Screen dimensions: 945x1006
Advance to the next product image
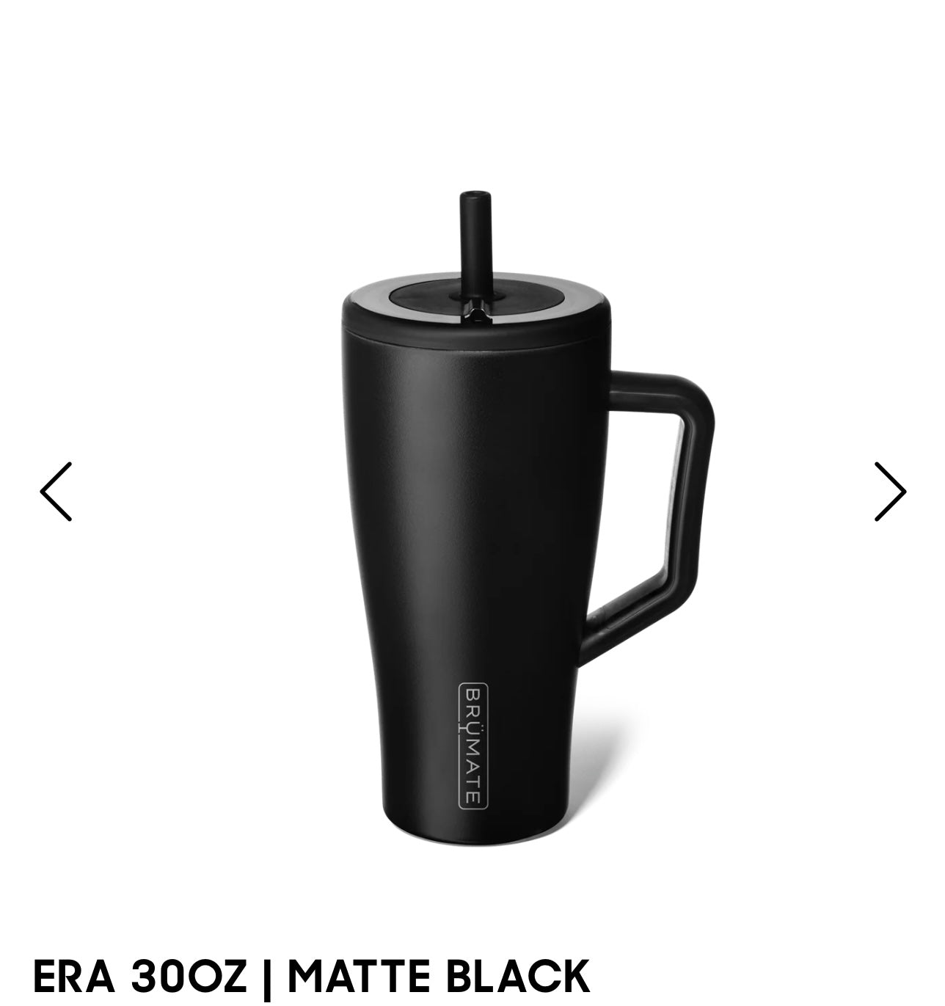(x=890, y=491)
